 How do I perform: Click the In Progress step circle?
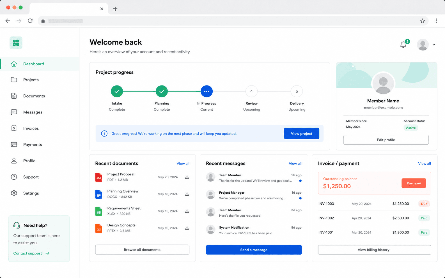207,91
